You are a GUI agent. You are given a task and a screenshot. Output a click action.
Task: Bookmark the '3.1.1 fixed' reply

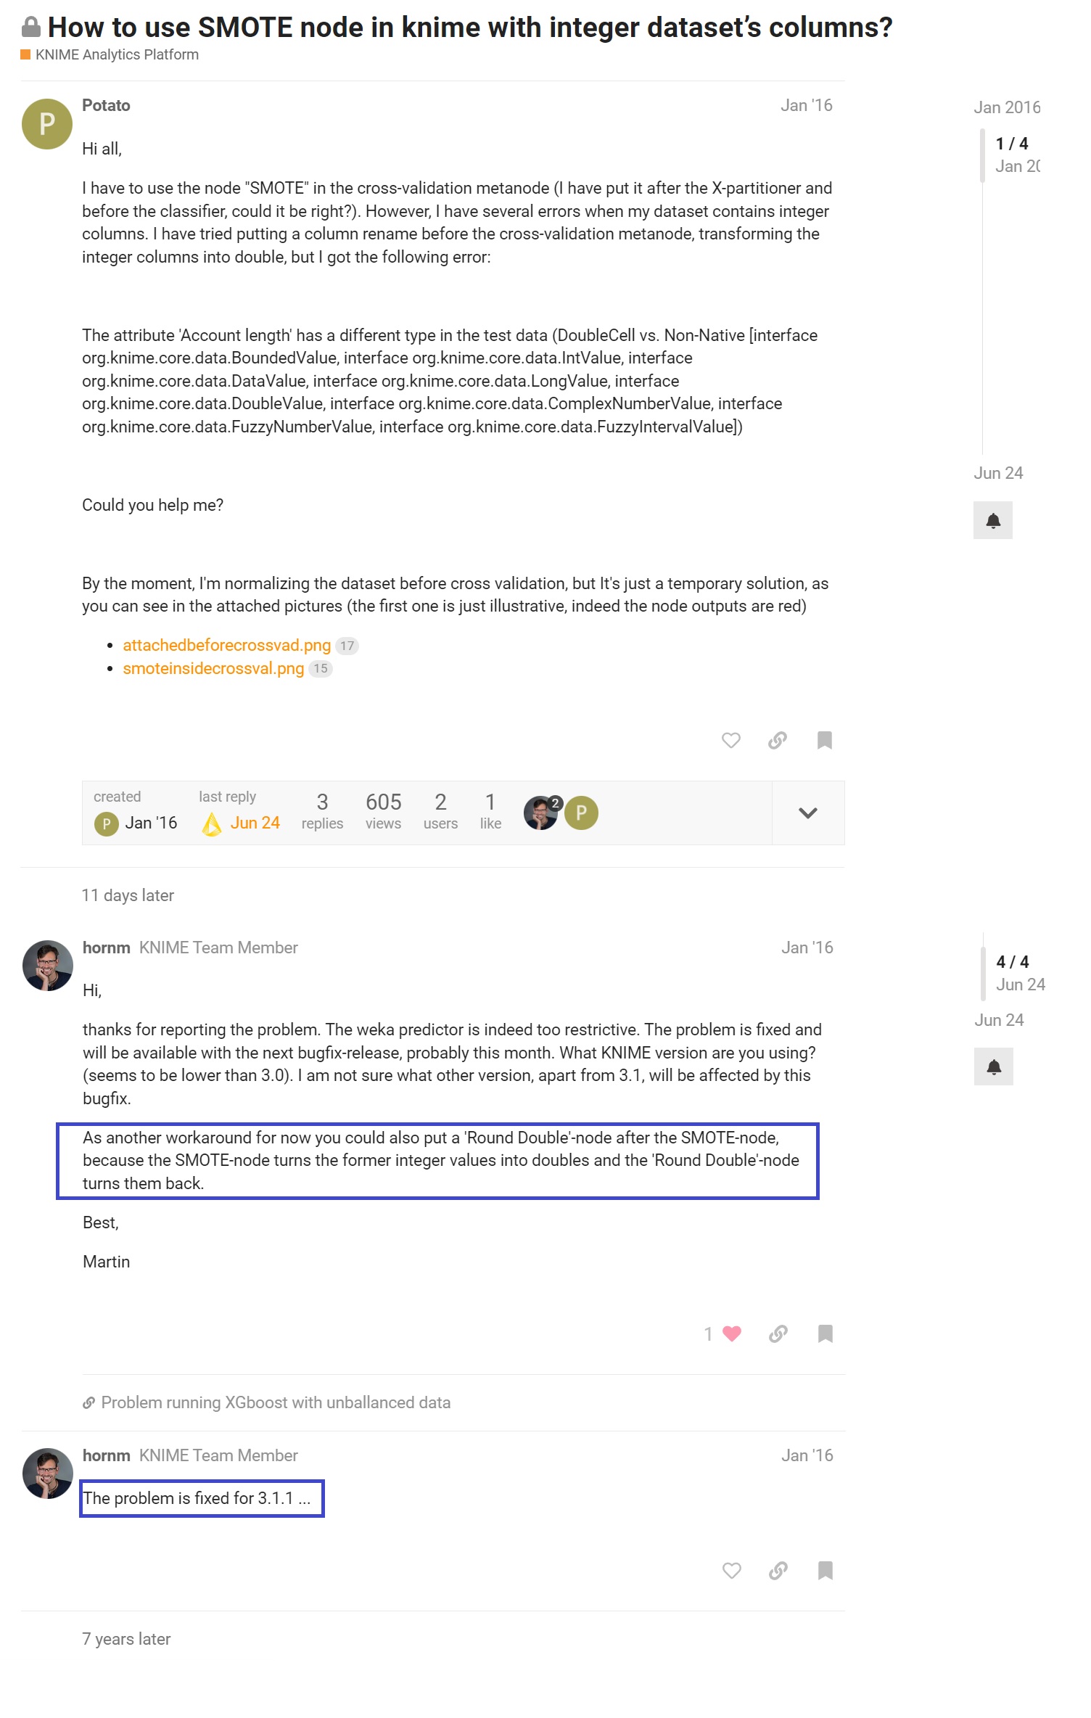pos(826,1571)
